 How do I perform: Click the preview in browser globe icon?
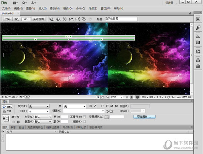coord(58,19)
